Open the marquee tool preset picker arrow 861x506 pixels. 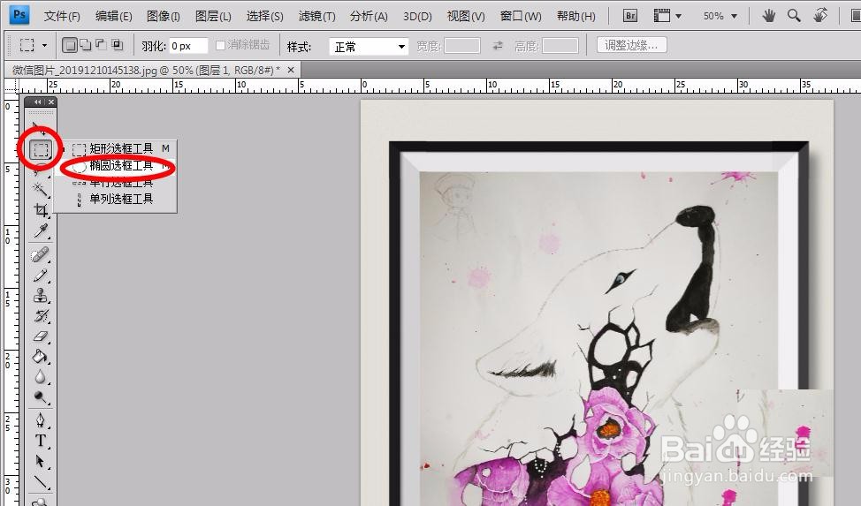(x=44, y=46)
